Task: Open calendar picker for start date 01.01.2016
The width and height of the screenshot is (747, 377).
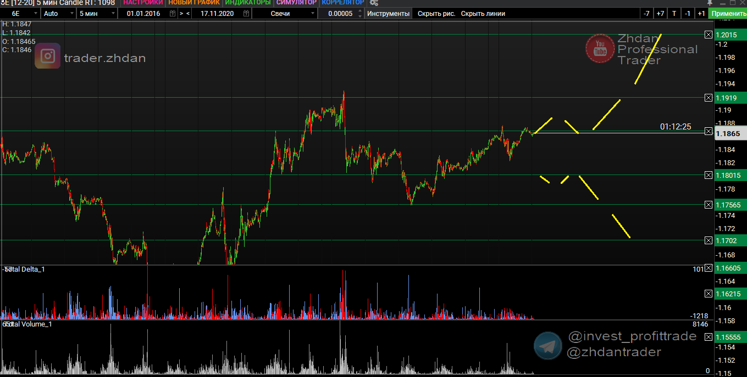Action: (173, 13)
